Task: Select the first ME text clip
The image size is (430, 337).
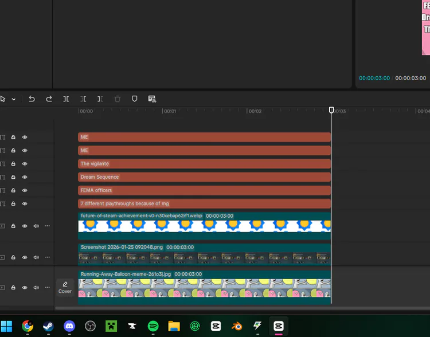Action: tap(204, 137)
